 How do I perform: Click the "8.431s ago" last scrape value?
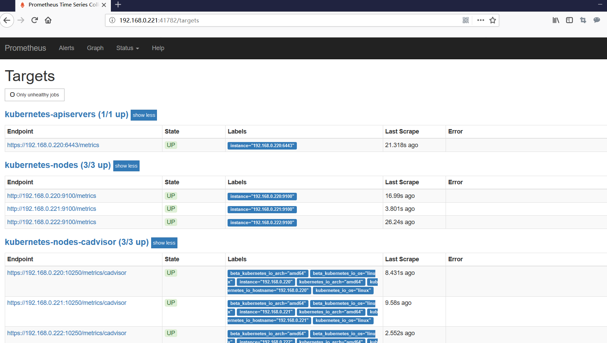(400, 273)
